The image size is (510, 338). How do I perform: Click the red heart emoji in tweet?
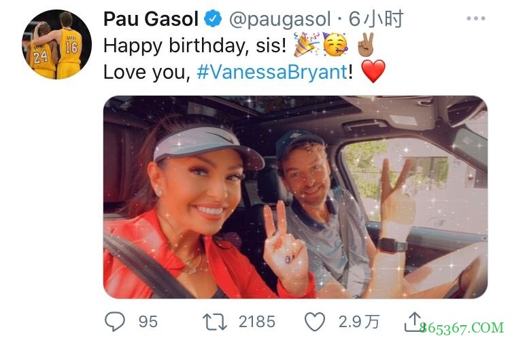(373, 71)
